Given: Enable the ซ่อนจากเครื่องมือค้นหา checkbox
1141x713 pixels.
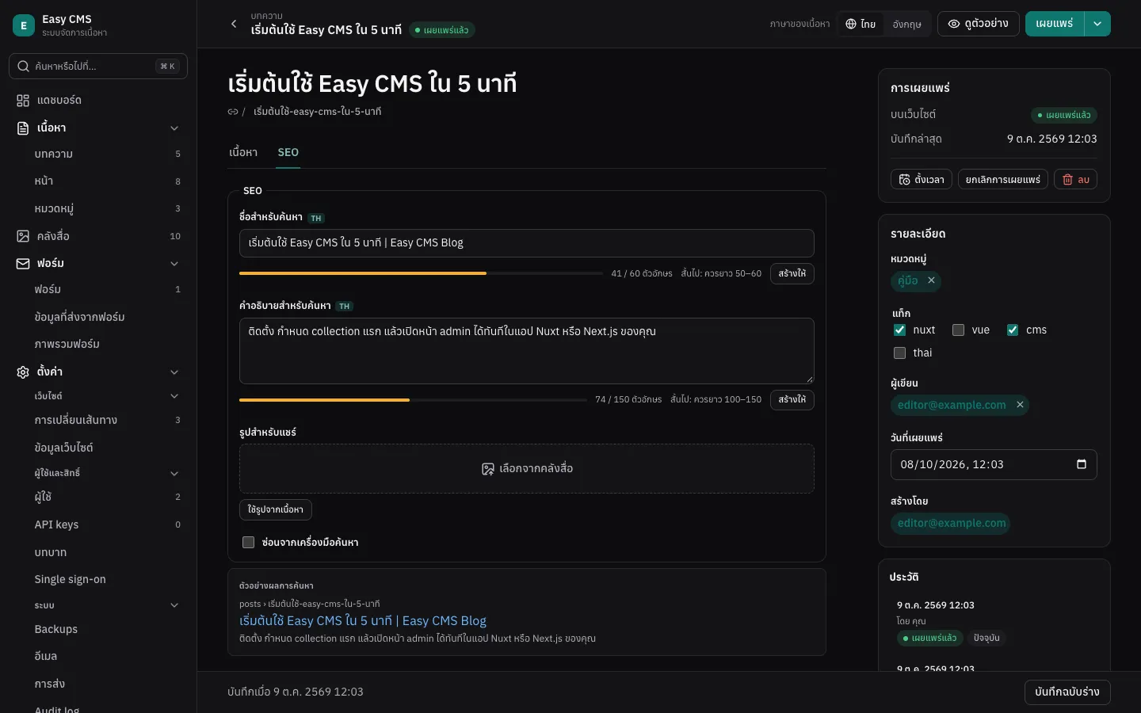Looking at the screenshot, I should 248,543.
